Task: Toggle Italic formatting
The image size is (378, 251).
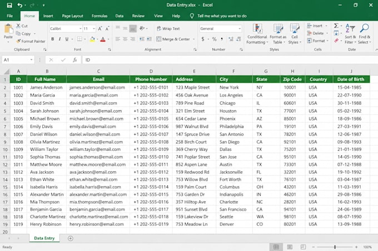Action: point(59,39)
